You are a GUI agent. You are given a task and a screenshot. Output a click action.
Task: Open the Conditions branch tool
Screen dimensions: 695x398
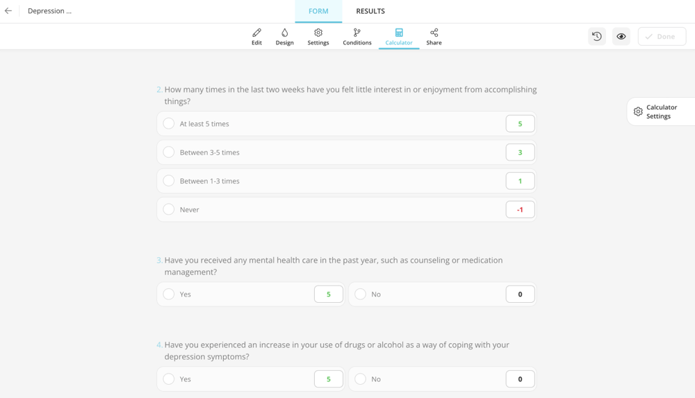click(x=357, y=36)
